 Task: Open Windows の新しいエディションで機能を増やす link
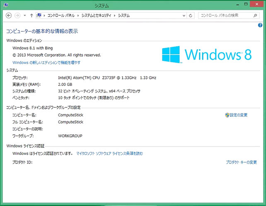46,62
